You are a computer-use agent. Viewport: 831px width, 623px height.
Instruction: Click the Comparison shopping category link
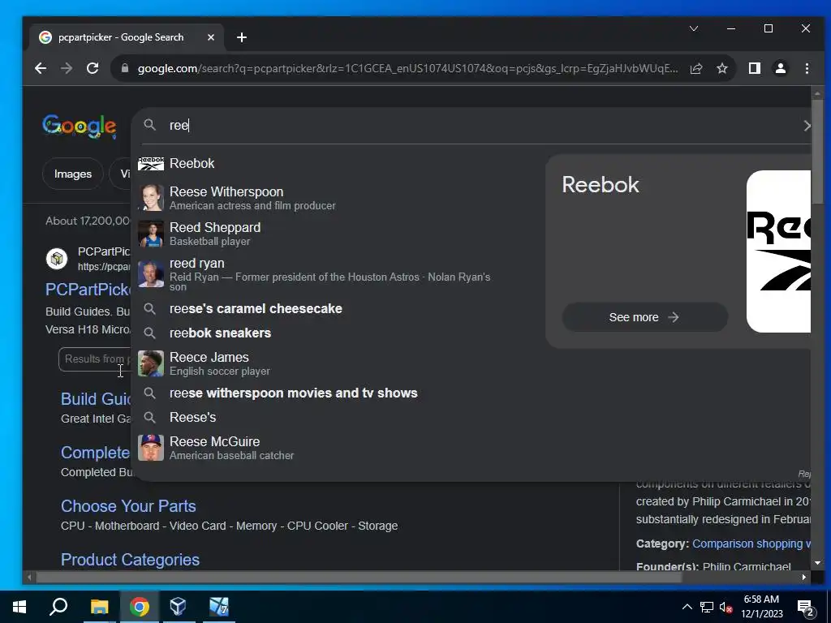pos(751,544)
